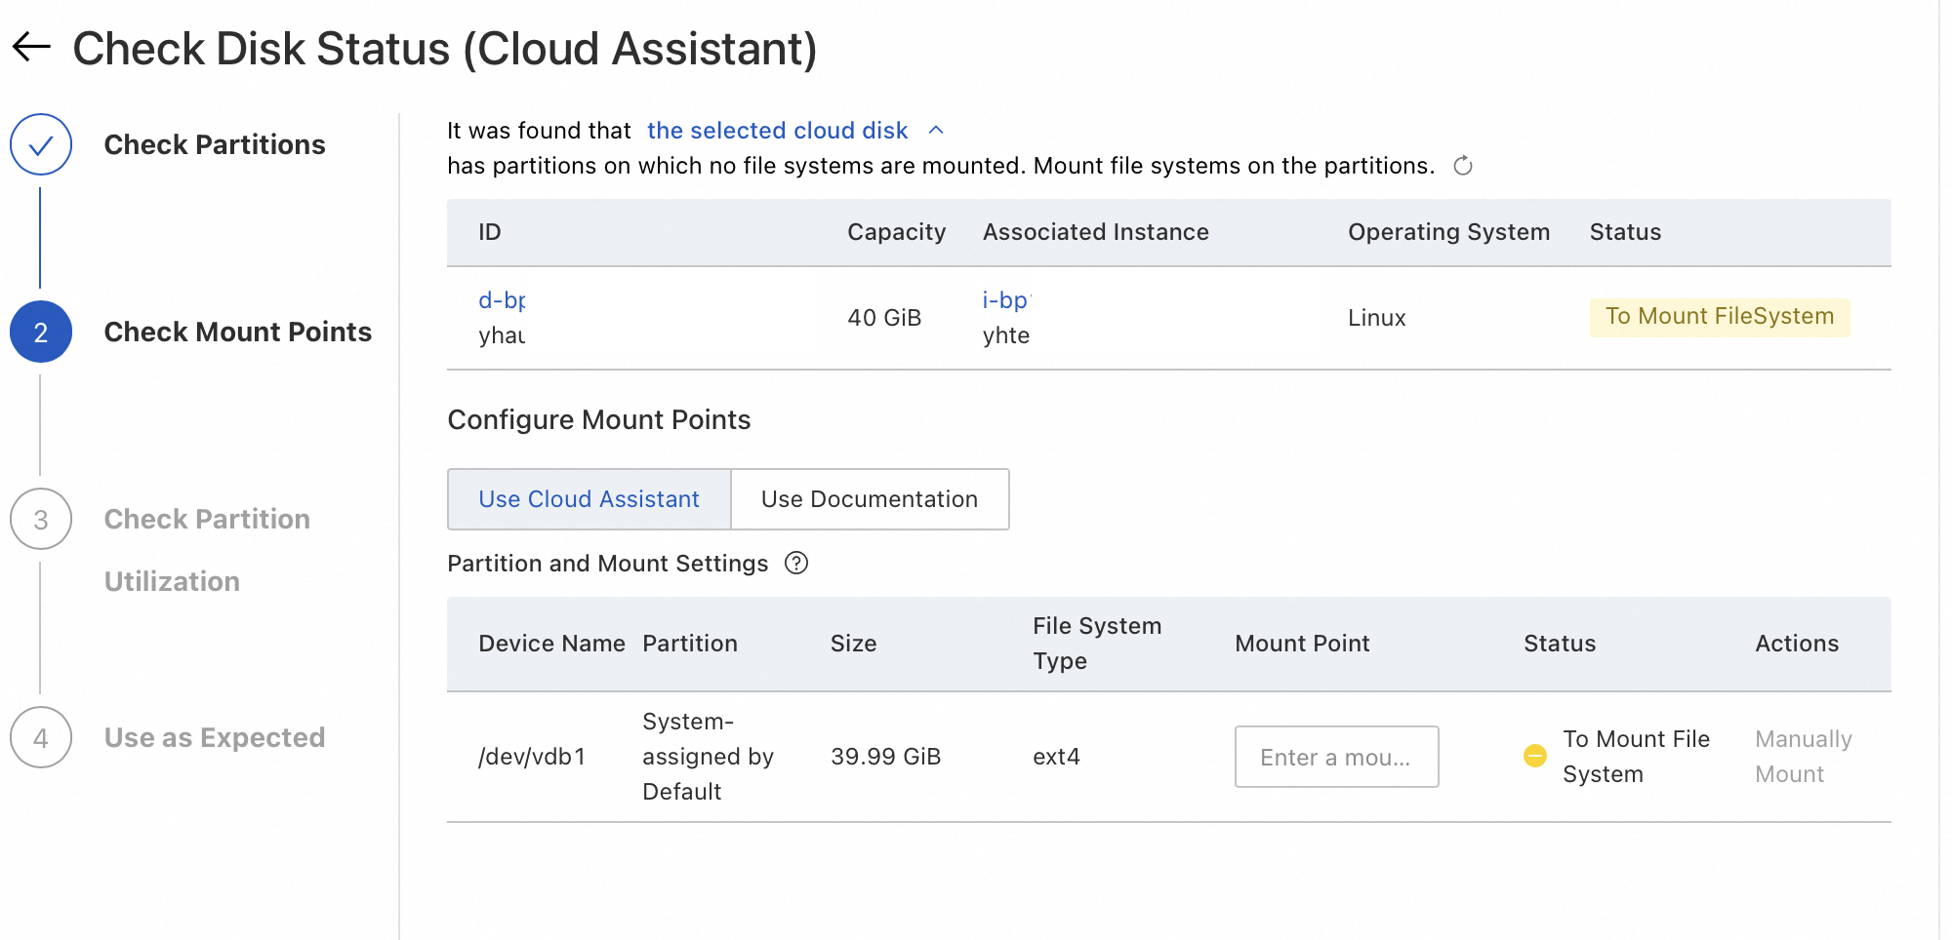Click the /dev/vdb1 device name cell

coord(532,757)
